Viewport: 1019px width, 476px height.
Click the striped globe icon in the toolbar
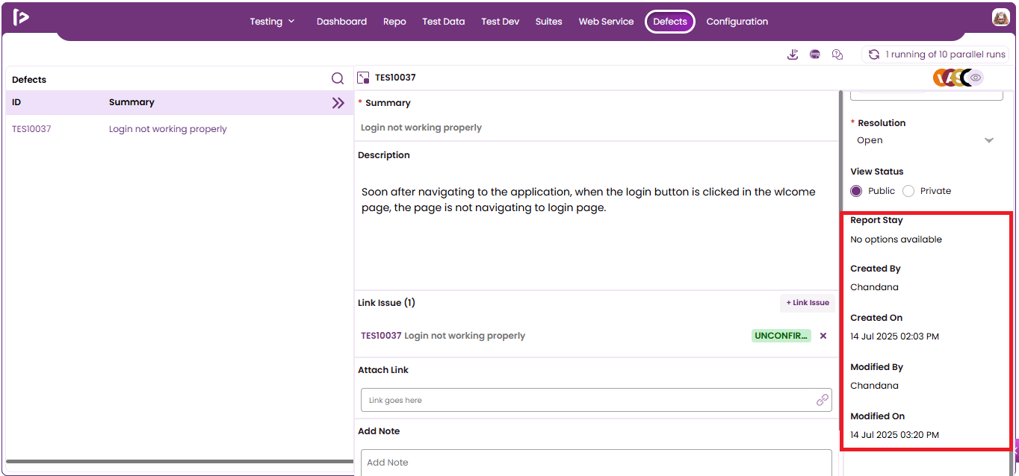point(815,54)
